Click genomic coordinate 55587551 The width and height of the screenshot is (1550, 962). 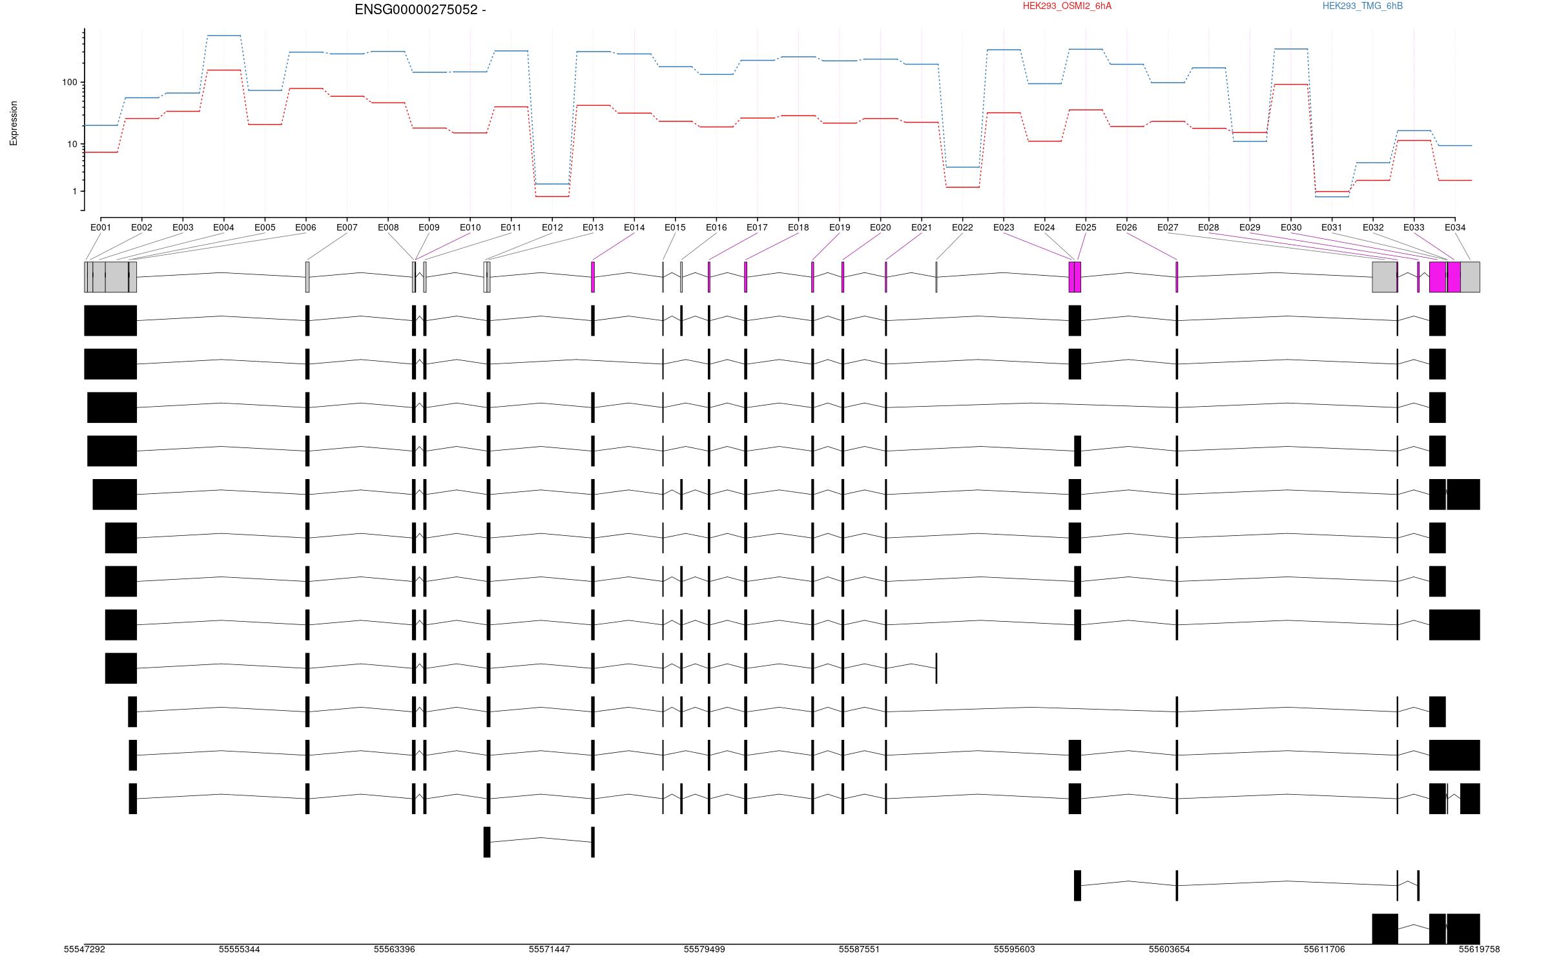[x=860, y=949]
